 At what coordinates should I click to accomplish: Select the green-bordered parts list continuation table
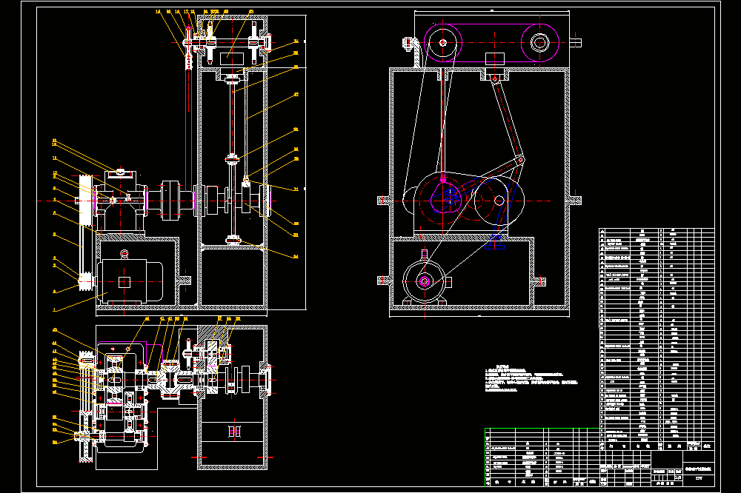(542, 457)
